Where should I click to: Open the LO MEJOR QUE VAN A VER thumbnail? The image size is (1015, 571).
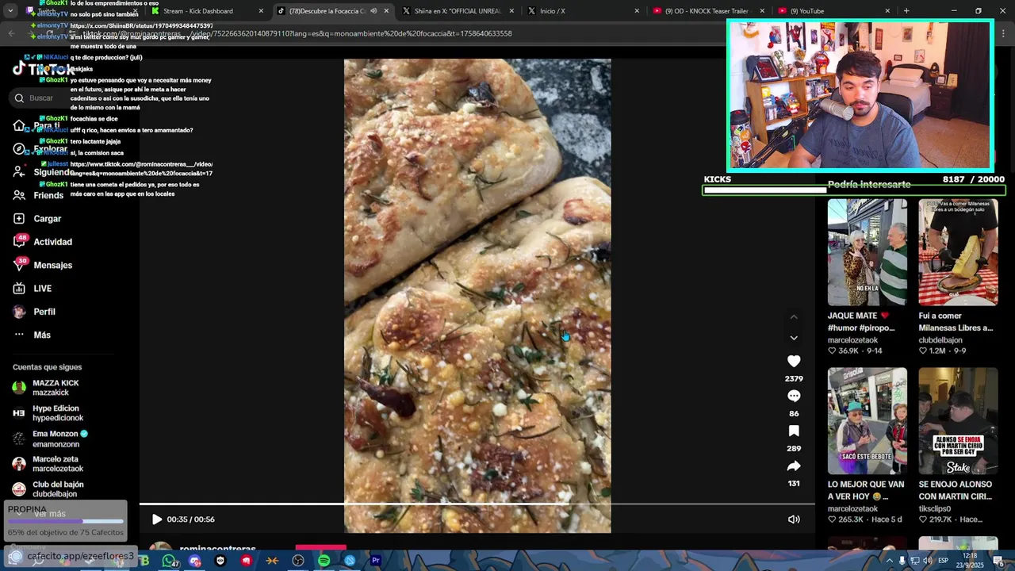pyautogui.click(x=868, y=421)
